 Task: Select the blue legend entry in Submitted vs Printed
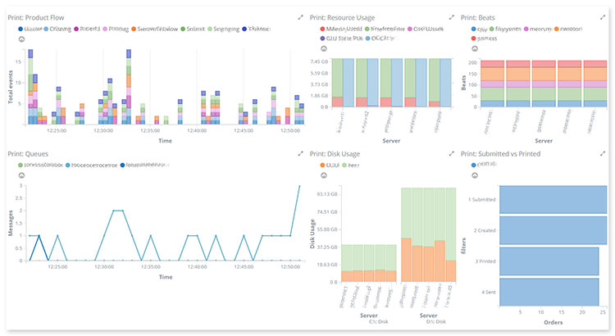click(473, 165)
